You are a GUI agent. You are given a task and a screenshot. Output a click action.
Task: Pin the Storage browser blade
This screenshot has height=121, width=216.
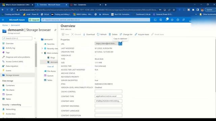(55, 30)
